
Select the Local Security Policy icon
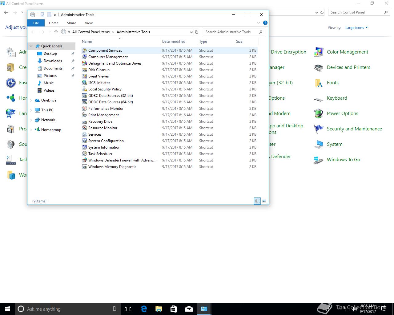tap(85, 89)
